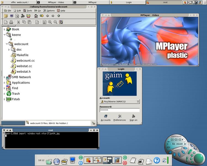207x166 pixels.
Task: Click the Zoom out magnifier icon
Action: pos(55,22)
